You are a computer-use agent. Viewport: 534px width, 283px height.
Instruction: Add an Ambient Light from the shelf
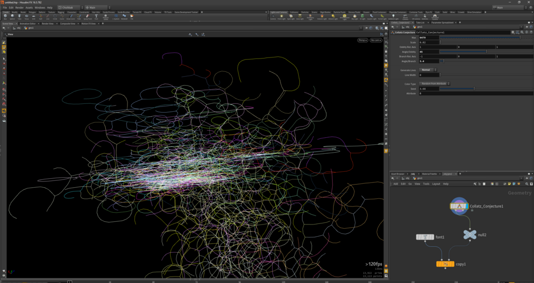tap(393, 16)
